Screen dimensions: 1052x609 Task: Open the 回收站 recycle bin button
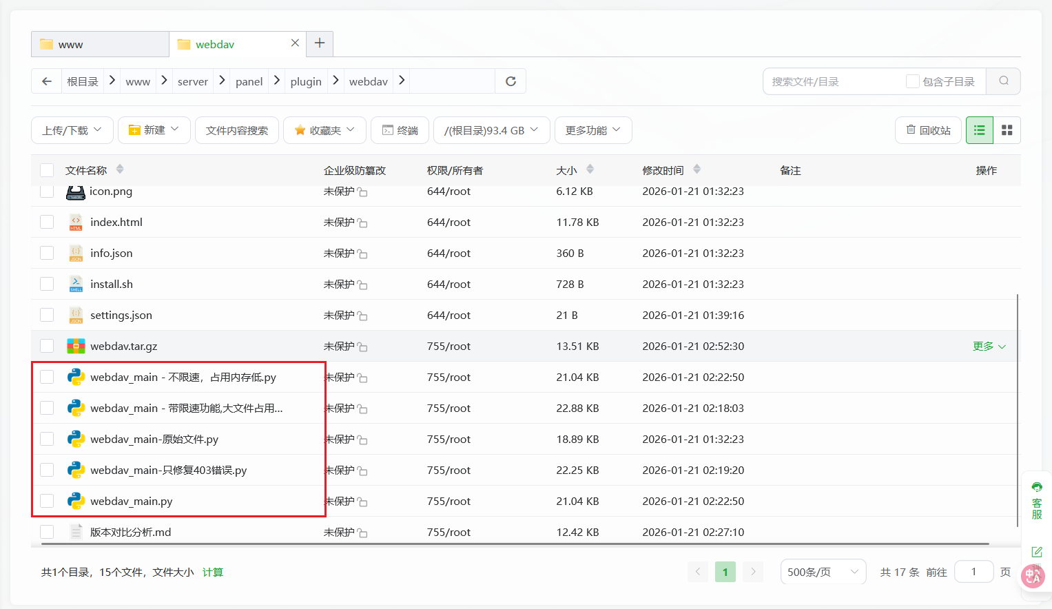click(x=928, y=130)
